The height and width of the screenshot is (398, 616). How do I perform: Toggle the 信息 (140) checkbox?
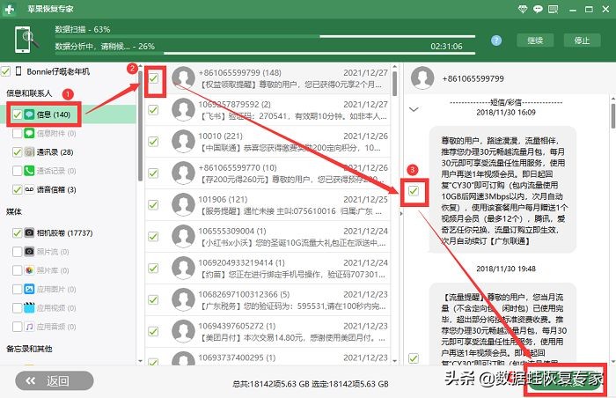coord(17,114)
